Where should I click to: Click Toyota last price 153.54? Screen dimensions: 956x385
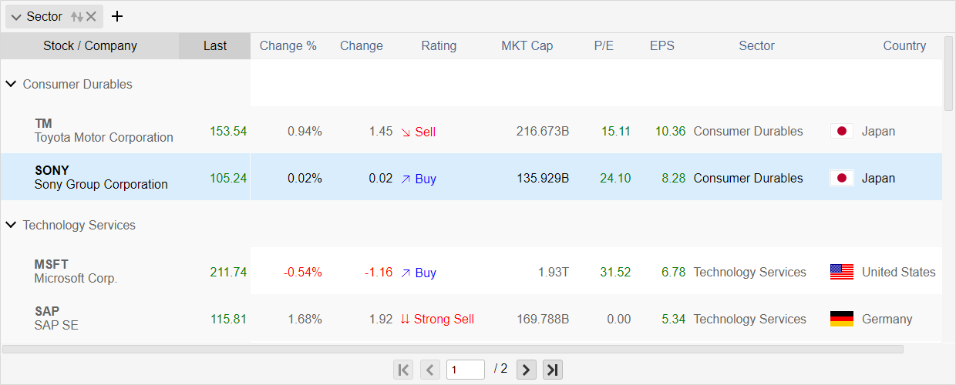click(x=228, y=131)
